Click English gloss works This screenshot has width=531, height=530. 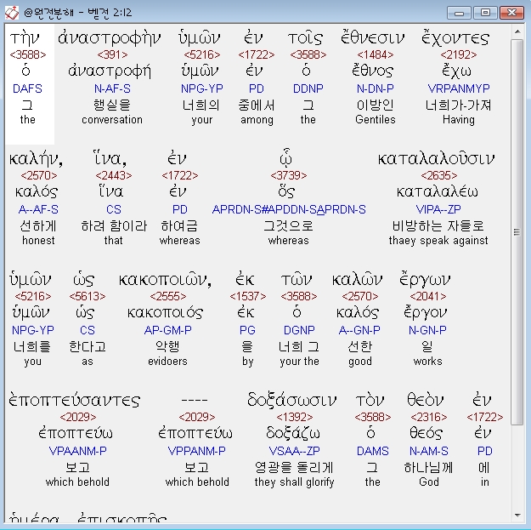(x=427, y=362)
